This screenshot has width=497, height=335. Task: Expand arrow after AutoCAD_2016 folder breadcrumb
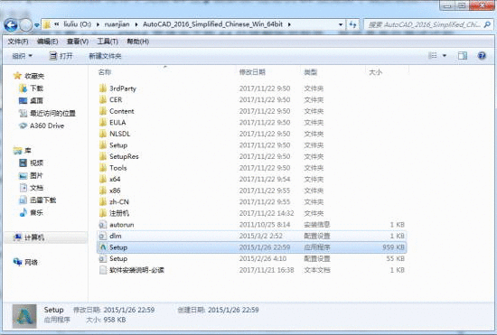pos(289,24)
